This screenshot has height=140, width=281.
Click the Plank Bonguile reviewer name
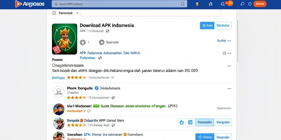tap(80, 88)
